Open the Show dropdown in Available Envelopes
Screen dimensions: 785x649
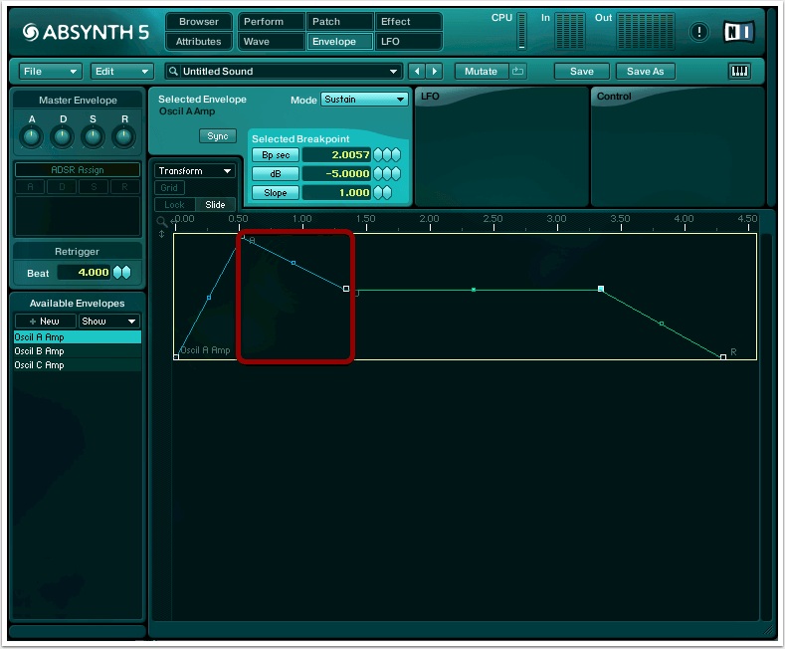[108, 322]
